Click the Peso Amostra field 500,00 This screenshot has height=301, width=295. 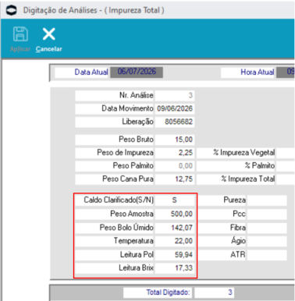[175, 214]
